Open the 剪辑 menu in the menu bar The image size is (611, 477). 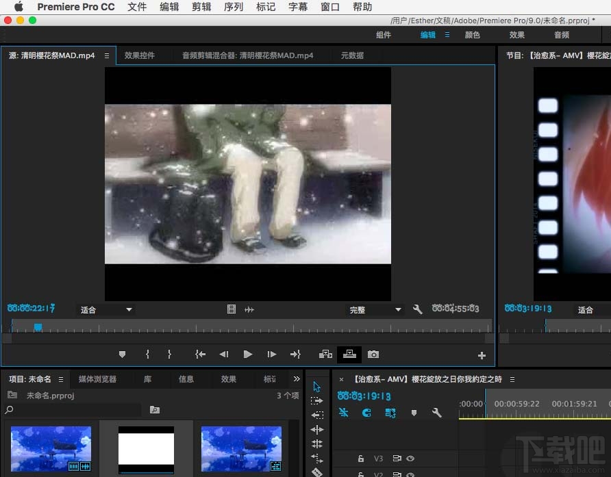pos(201,7)
